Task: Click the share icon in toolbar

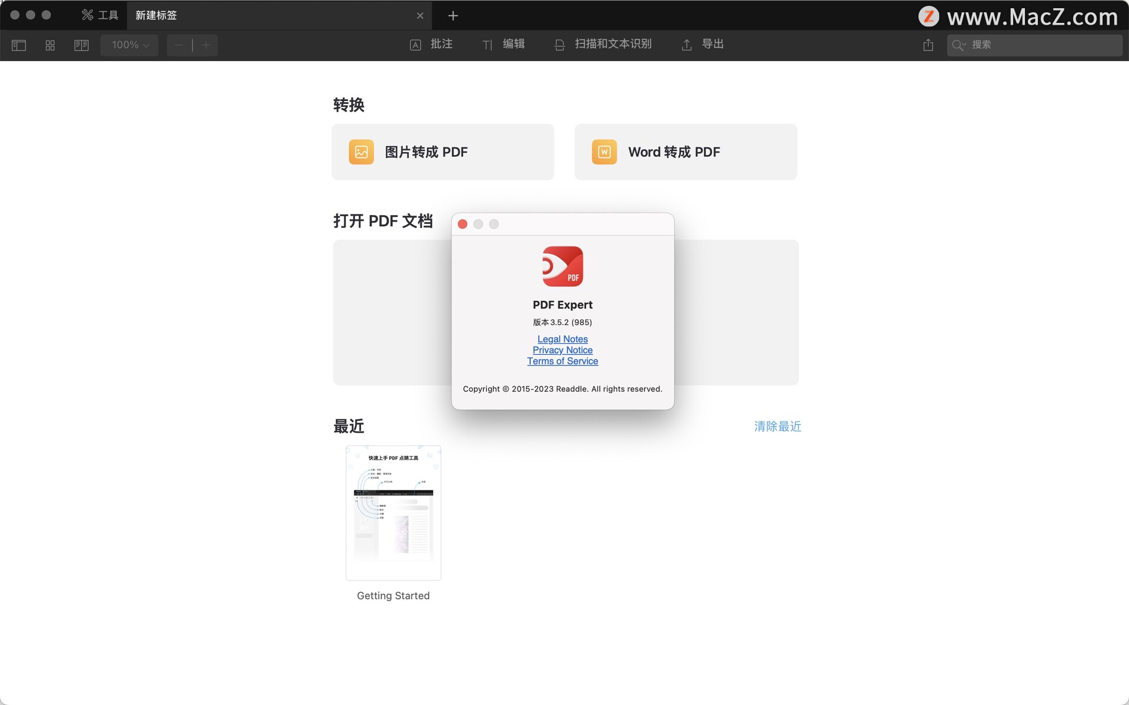Action: [928, 45]
